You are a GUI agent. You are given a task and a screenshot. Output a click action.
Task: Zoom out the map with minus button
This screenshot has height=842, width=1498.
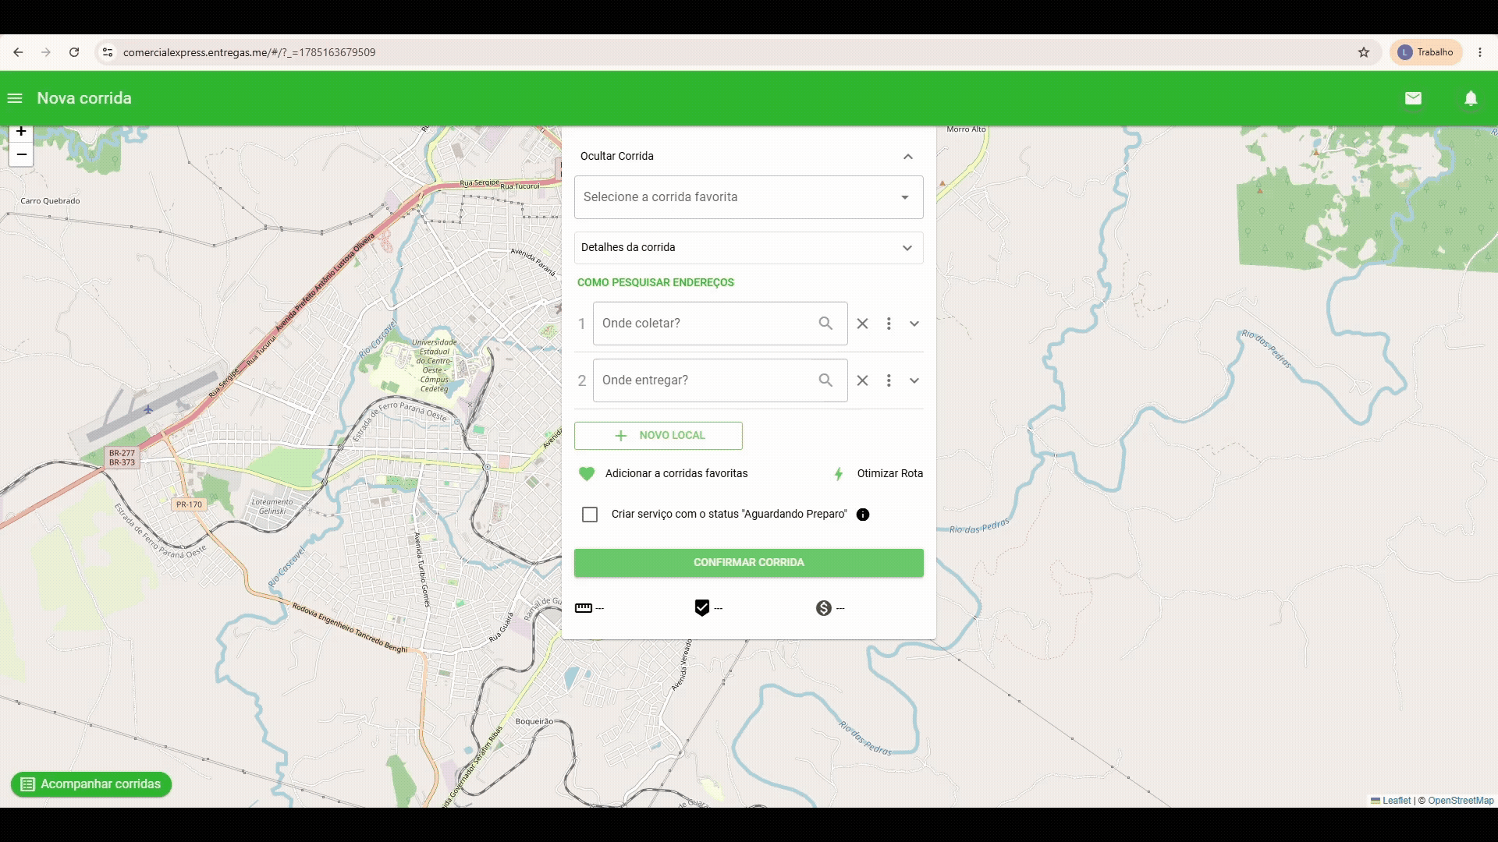[x=22, y=154]
